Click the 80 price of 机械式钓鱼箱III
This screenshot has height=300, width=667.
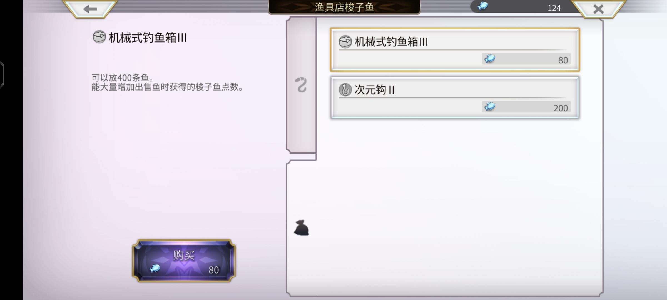[x=563, y=60]
